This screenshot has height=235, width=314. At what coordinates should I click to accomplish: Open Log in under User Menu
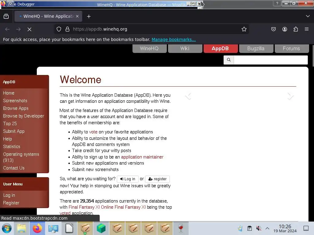coord(9,195)
